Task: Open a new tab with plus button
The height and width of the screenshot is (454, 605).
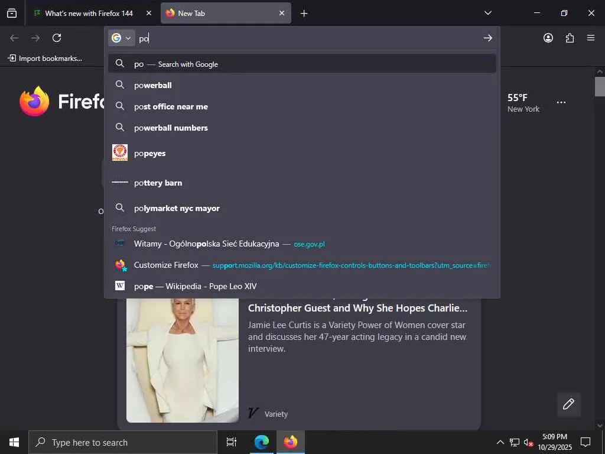Action: pyautogui.click(x=304, y=14)
